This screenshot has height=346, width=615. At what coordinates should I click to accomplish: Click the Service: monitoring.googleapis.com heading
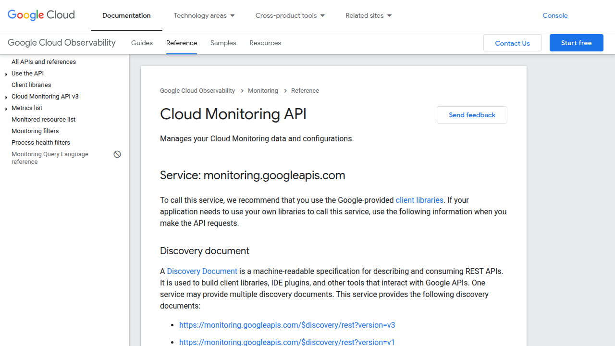click(x=253, y=175)
